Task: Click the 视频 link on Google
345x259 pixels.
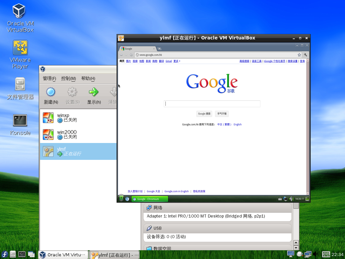Action: [135, 61]
